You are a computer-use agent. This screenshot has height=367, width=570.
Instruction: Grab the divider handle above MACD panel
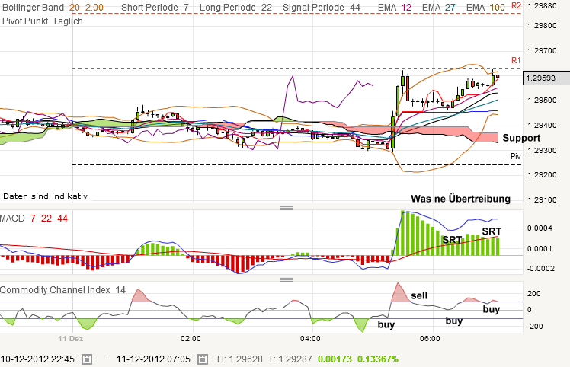[x=287, y=208]
